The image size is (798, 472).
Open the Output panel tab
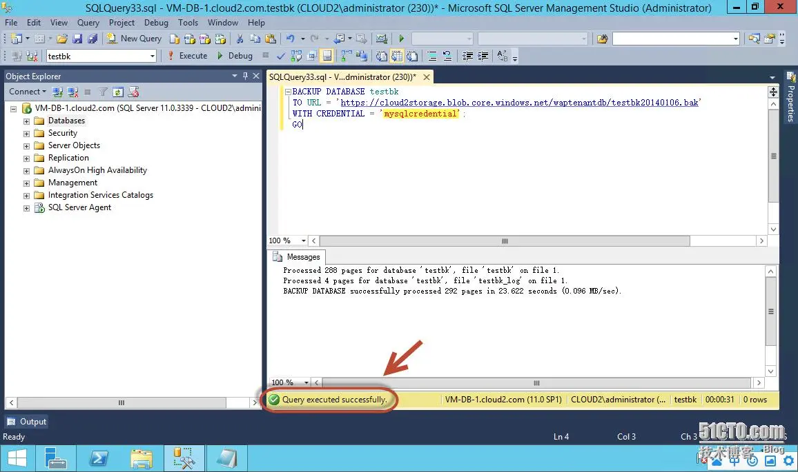click(26, 421)
